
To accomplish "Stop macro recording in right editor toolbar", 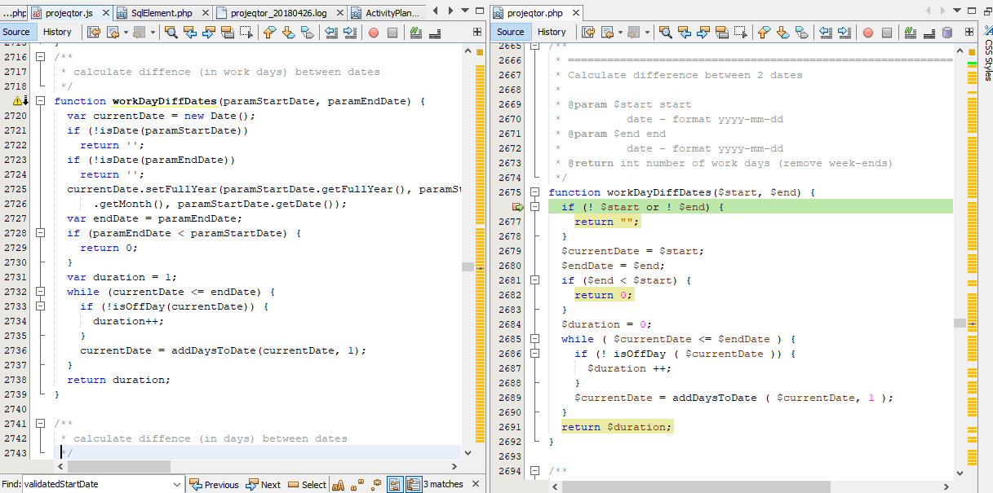I will [887, 33].
